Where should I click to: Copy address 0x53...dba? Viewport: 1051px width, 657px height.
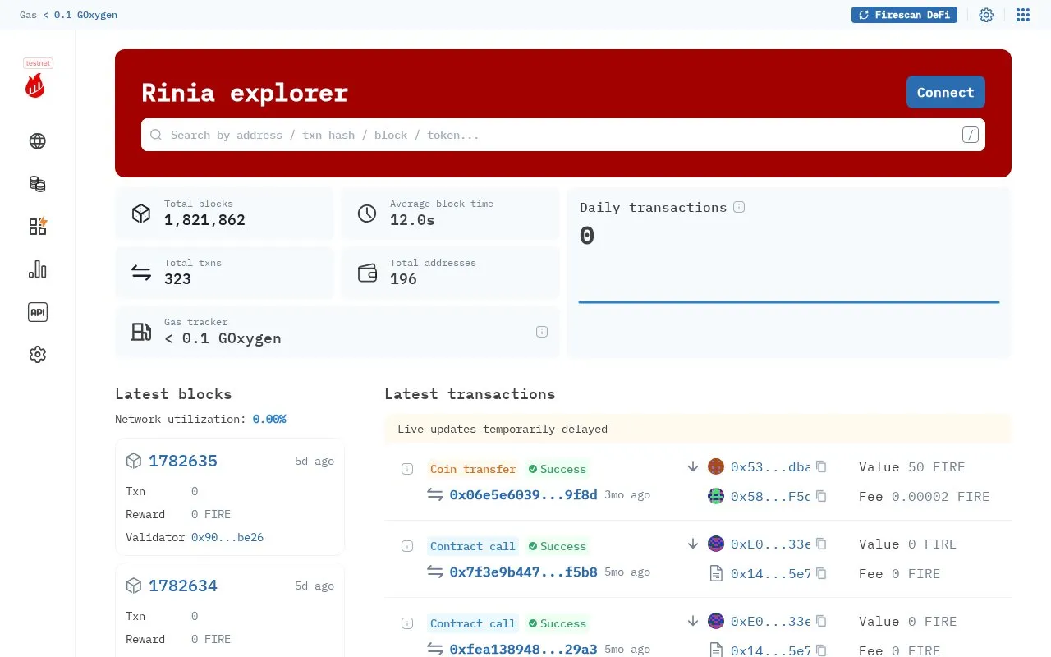[x=821, y=466]
